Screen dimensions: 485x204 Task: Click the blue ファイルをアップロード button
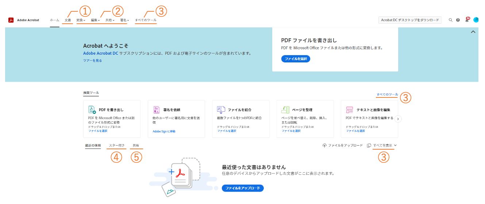[x=243, y=188]
